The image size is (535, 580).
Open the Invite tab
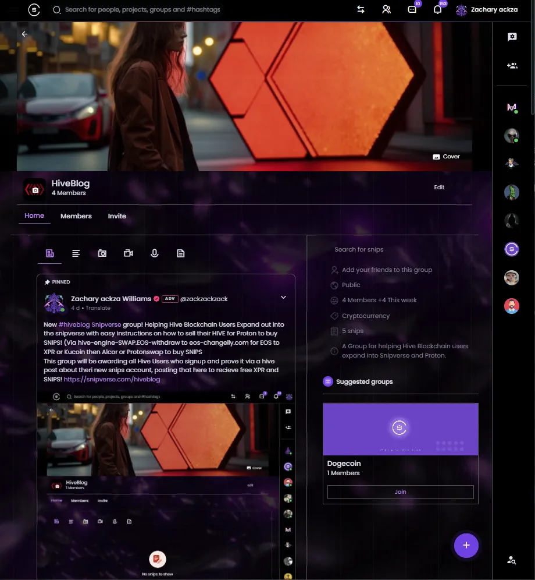tap(117, 216)
